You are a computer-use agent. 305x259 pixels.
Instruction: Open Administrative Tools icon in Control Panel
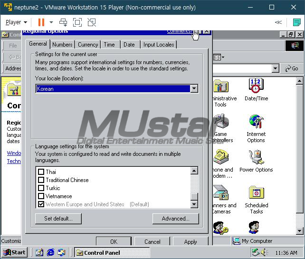click(221, 86)
